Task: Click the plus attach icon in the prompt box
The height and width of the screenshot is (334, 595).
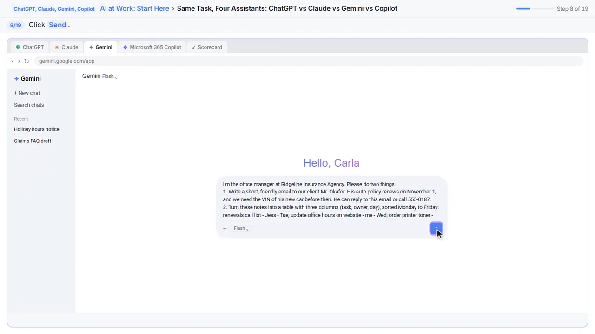Action: [x=225, y=228]
